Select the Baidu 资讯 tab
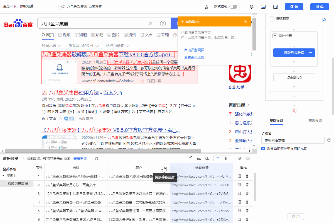 pos(130,35)
